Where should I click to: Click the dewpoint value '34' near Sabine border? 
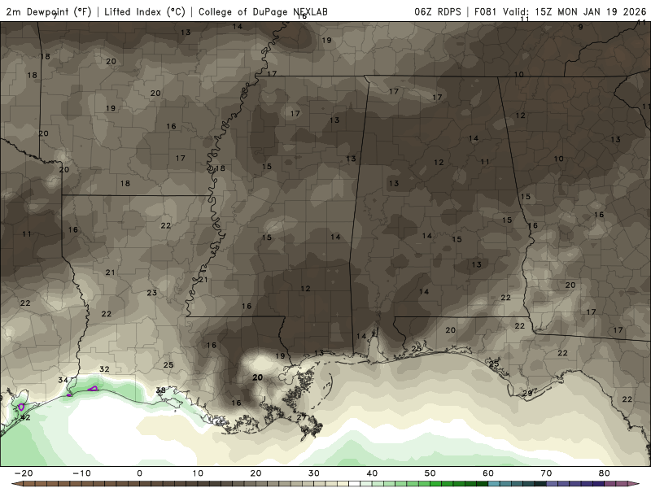pyautogui.click(x=63, y=380)
